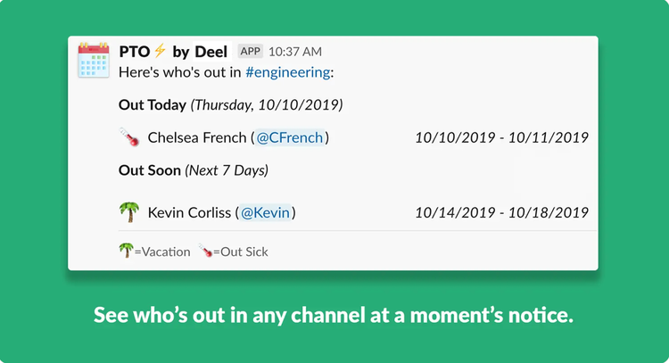
Task: Click the palm tree icon in Vacation legend
Action: pyautogui.click(x=126, y=251)
